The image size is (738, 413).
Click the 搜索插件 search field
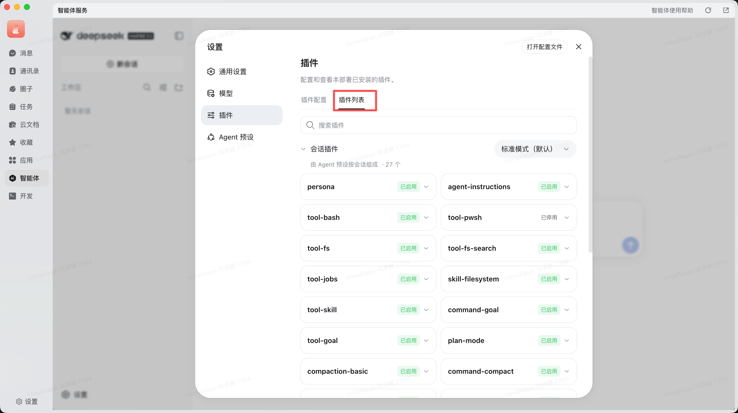coord(438,125)
